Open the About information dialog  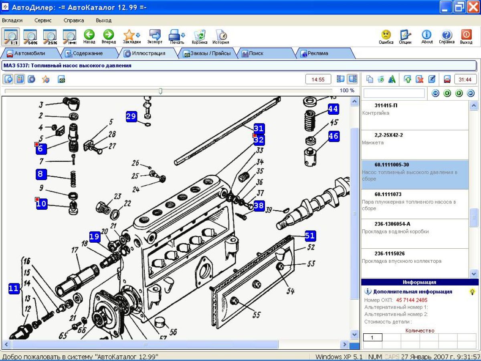coord(427,37)
